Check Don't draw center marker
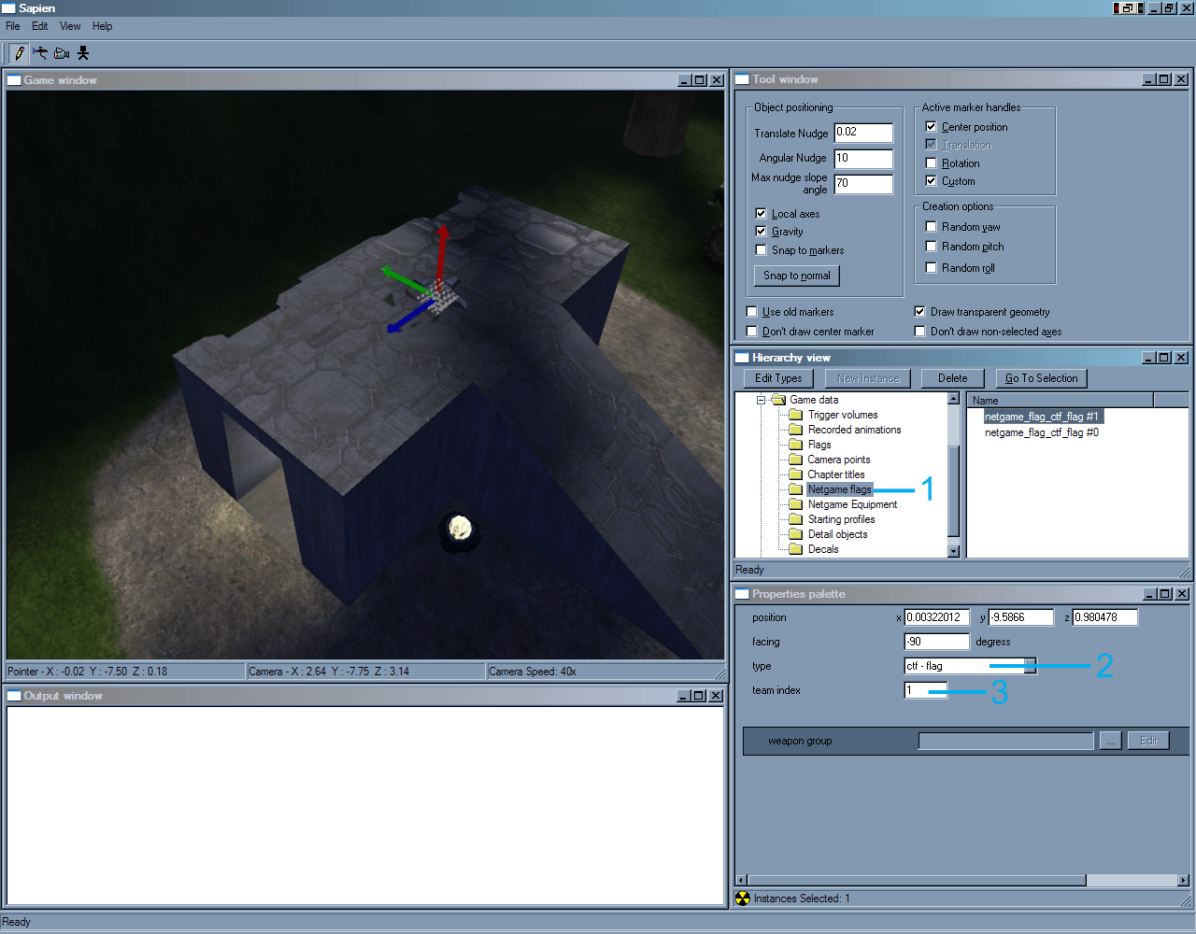Screen dimensions: 1196x934 click(x=751, y=331)
